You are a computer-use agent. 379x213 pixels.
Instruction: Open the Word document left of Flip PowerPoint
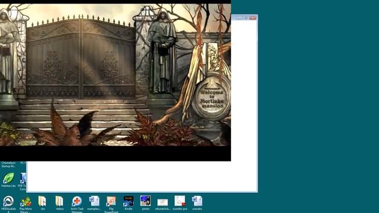[94, 203]
